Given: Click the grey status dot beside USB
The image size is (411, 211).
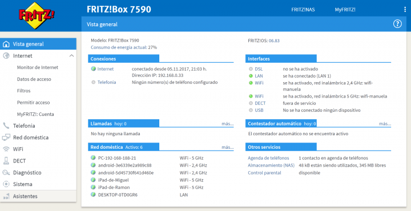Looking at the screenshot, I should click(x=251, y=110).
